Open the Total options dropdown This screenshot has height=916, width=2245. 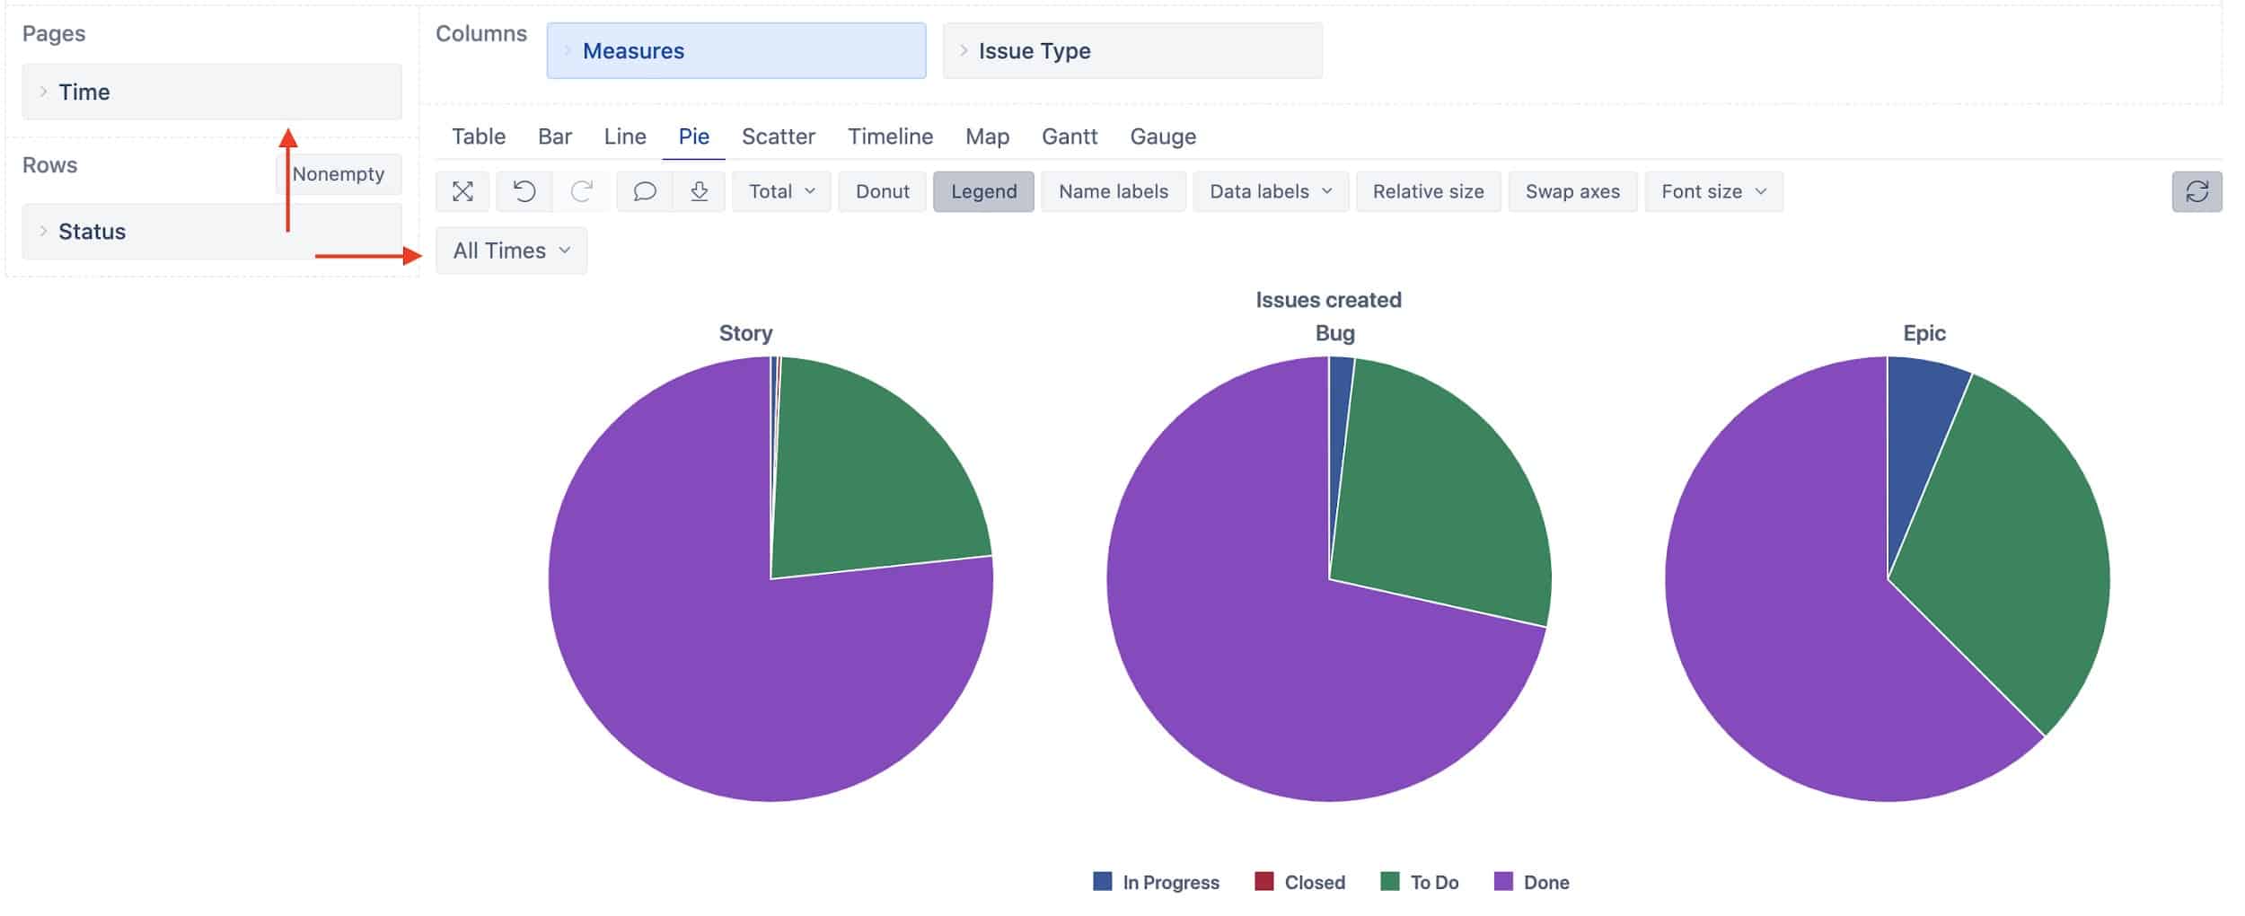click(x=779, y=190)
